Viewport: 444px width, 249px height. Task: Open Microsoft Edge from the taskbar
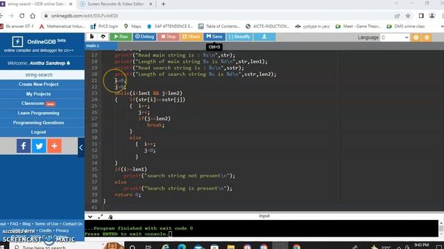(x=182, y=247)
